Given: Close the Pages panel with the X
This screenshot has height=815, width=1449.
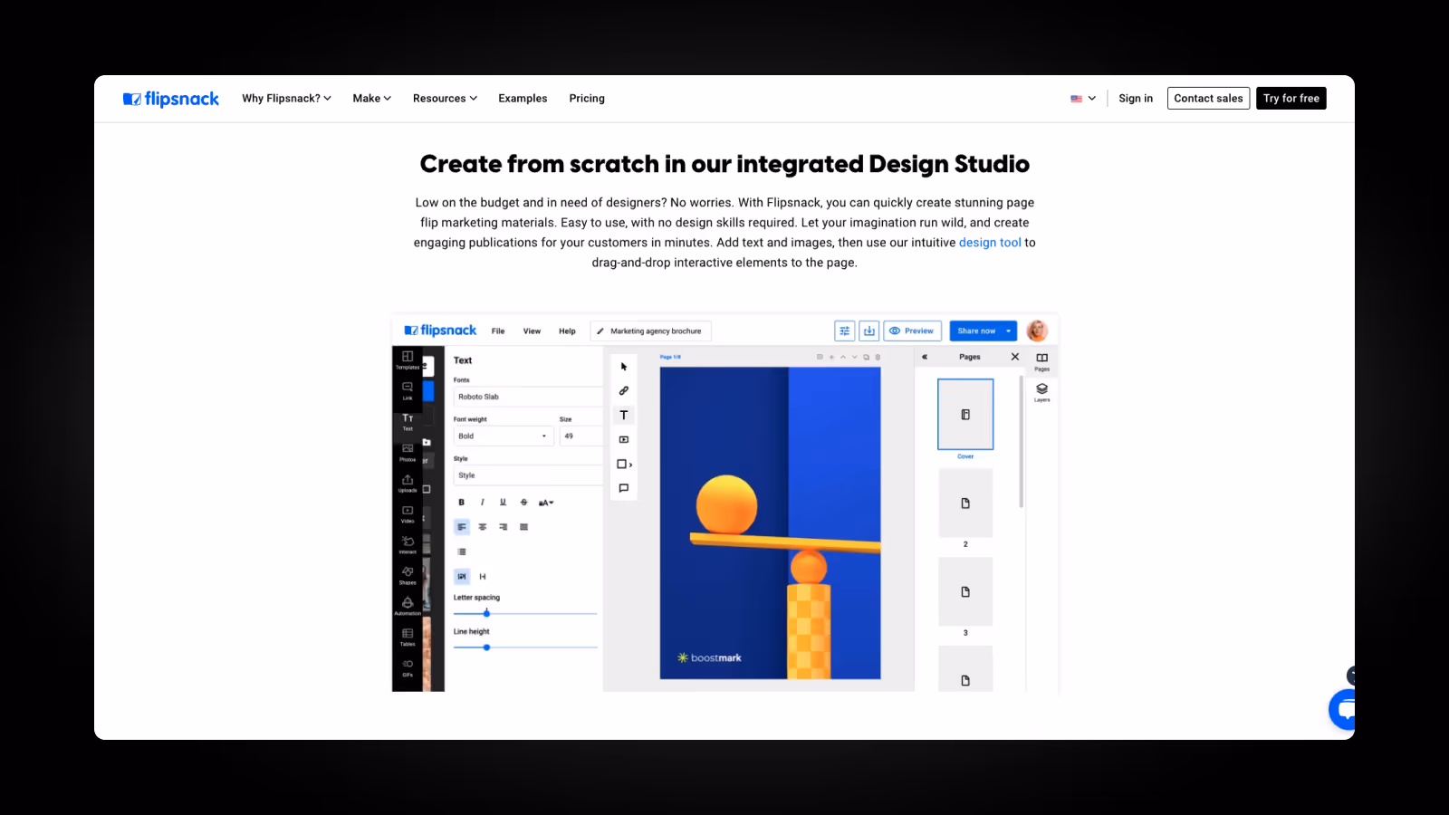Looking at the screenshot, I should coord(1015,357).
